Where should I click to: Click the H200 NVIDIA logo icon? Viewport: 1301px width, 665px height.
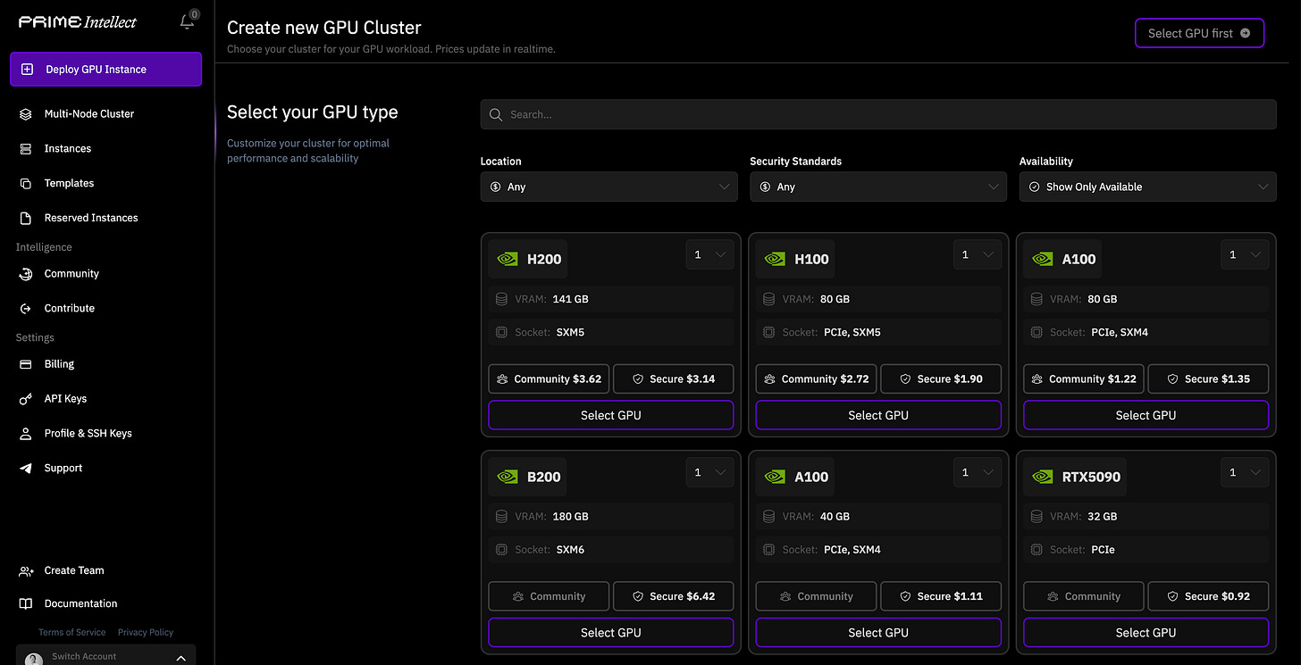508,259
